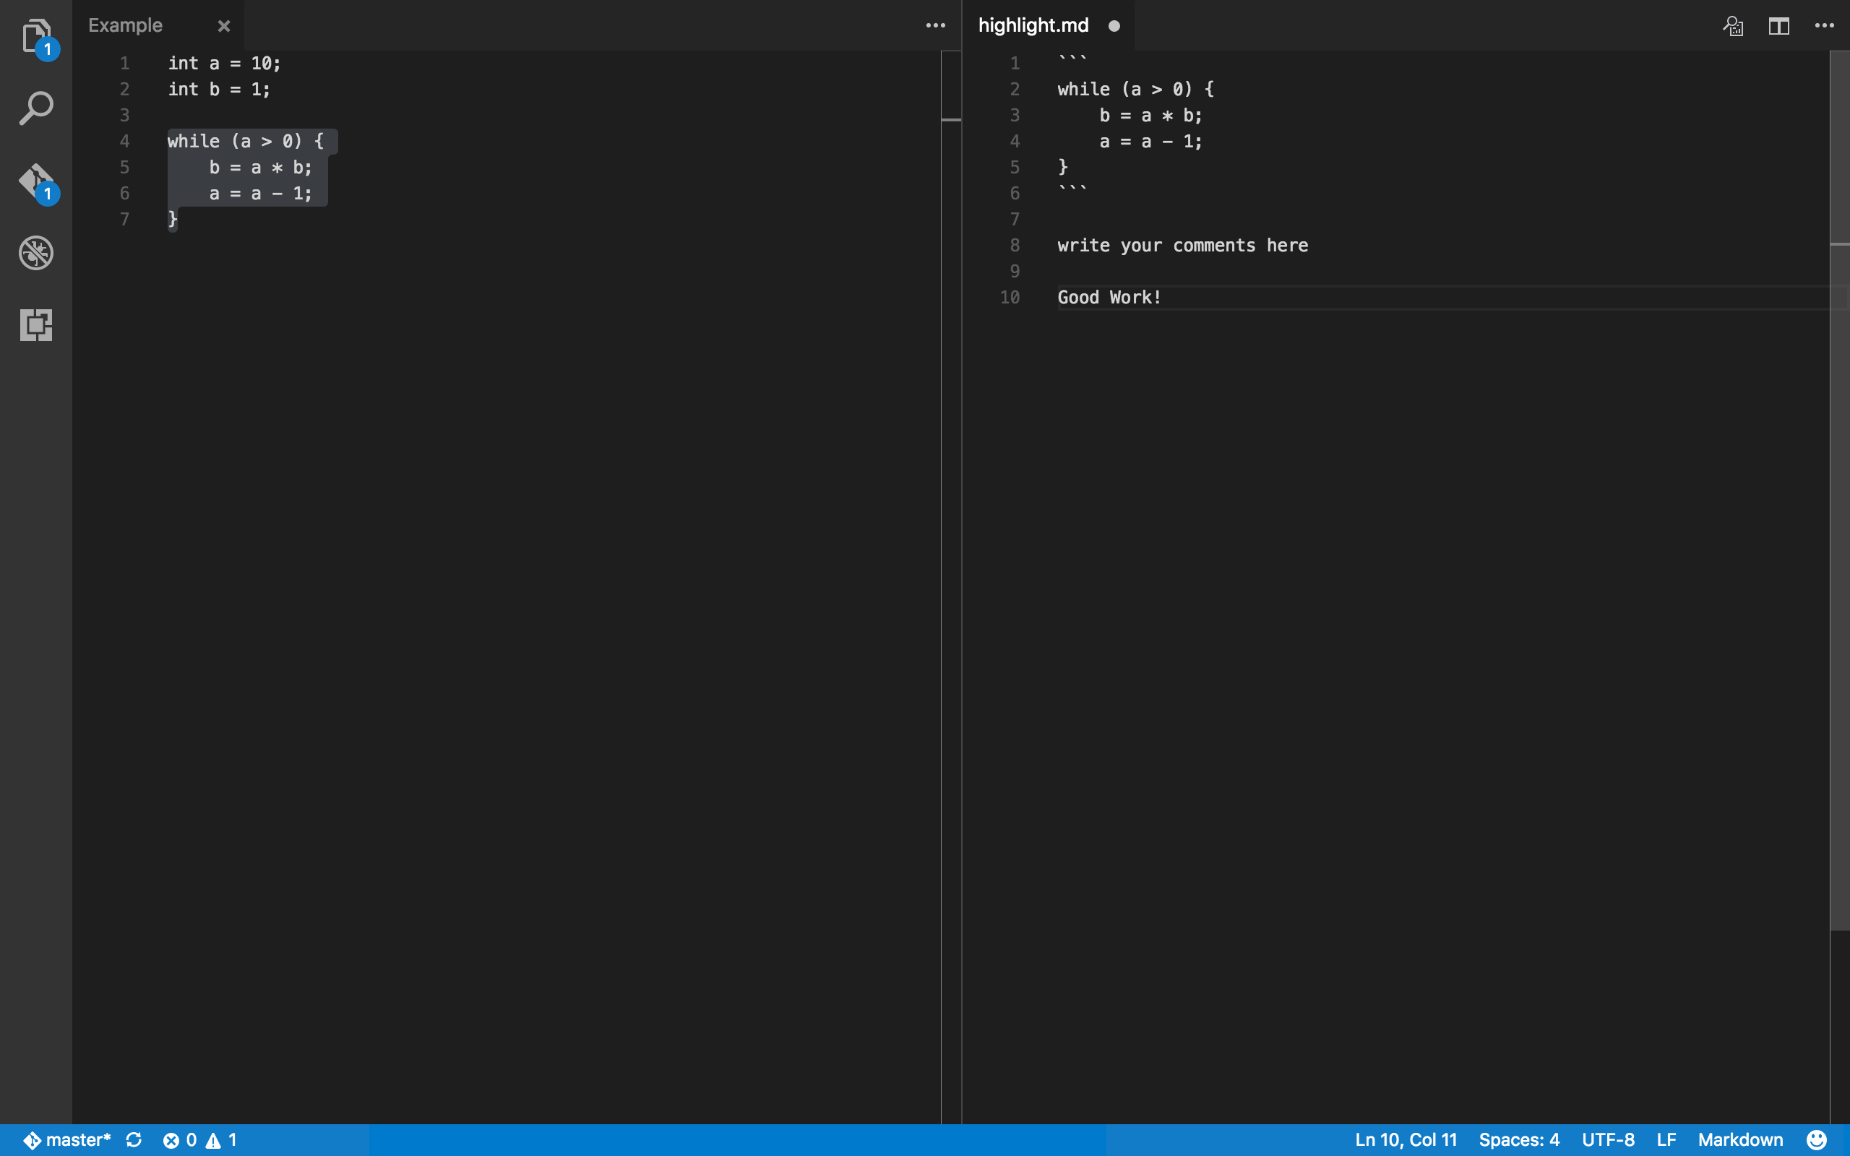The image size is (1850, 1156).
Task: Open more actions for left editor group
Action: click(935, 26)
